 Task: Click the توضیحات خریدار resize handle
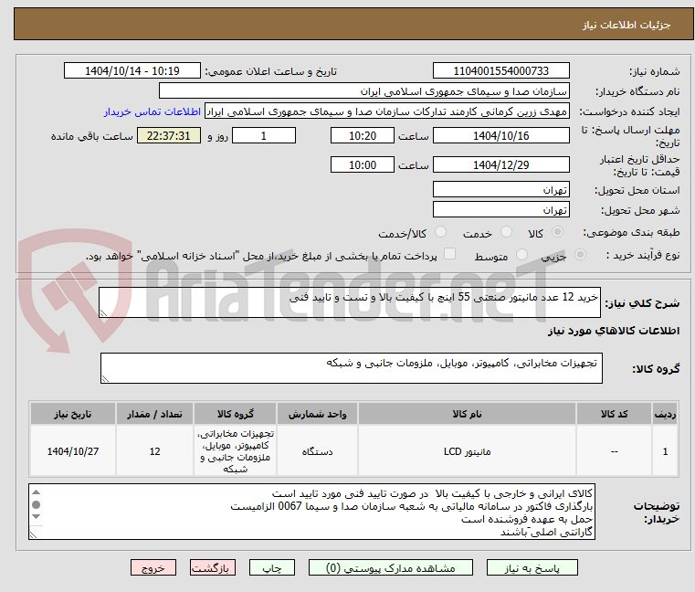click(33, 534)
